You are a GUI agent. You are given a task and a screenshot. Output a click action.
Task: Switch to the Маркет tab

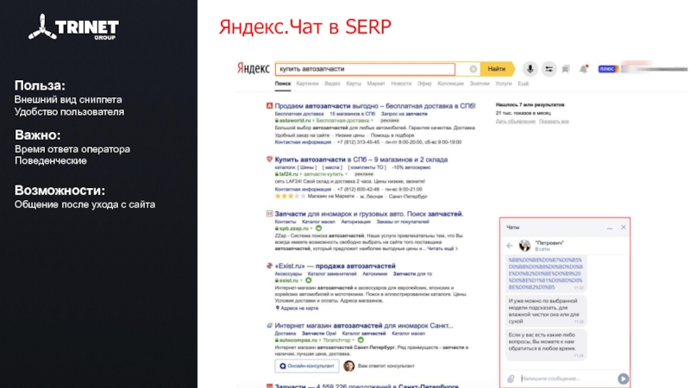tap(376, 84)
